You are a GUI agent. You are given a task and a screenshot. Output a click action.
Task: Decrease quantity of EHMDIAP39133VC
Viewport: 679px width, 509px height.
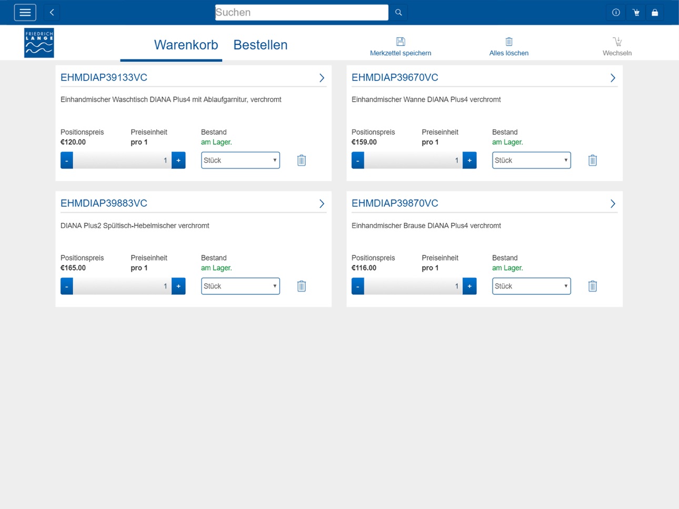pyautogui.click(x=67, y=160)
